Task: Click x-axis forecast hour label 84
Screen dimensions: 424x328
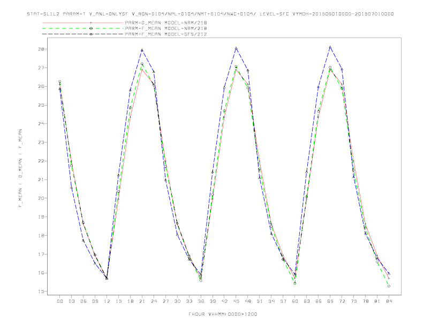Action: click(389, 301)
